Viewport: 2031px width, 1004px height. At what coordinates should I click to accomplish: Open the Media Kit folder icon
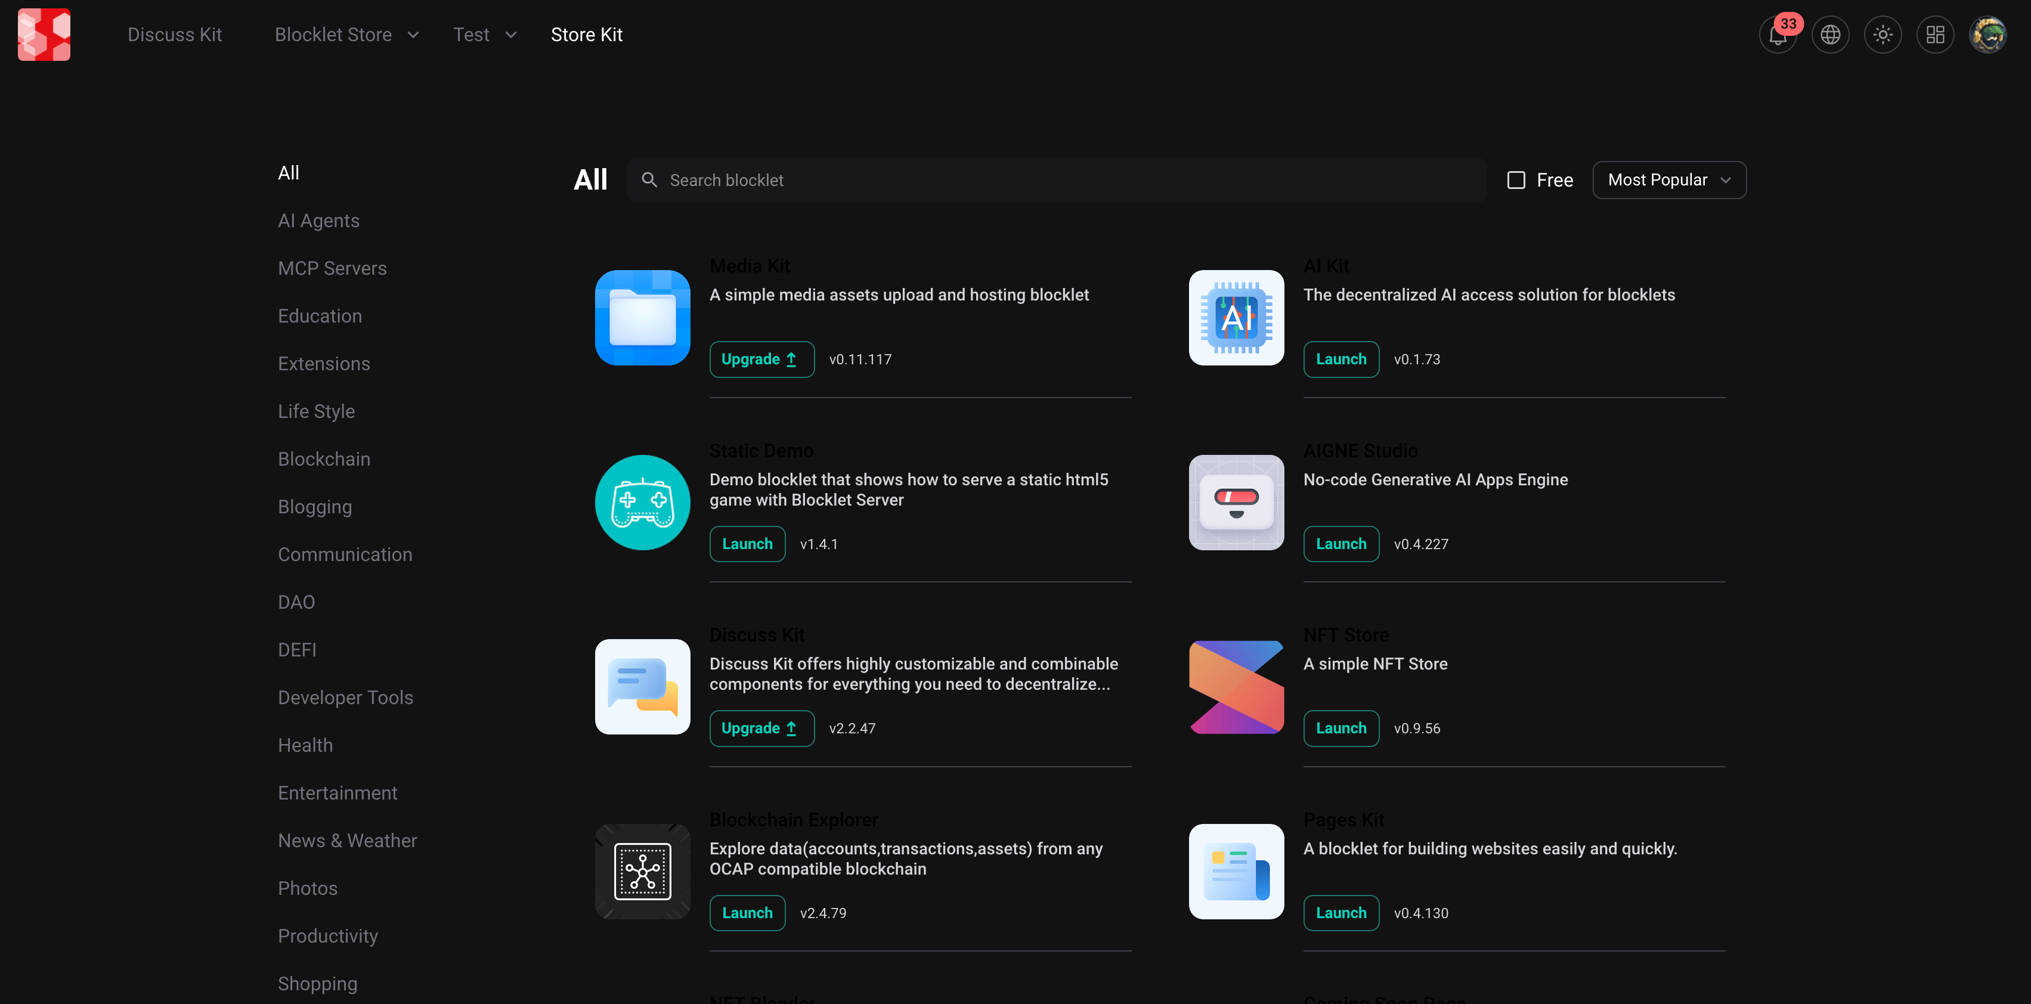(643, 318)
